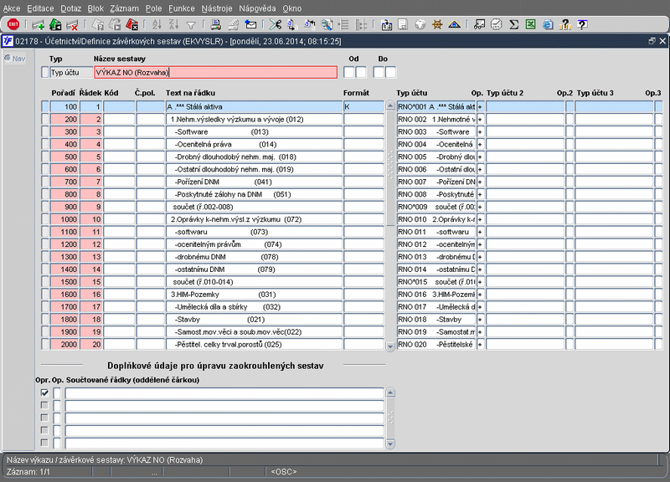This screenshot has height=482, width=670.
Task: Click the Typ účtu 2 cell in first row
Action: click(x=525, y=107)
